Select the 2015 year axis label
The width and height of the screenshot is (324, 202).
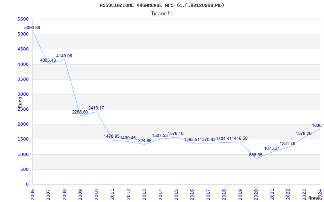pos(176,194)
